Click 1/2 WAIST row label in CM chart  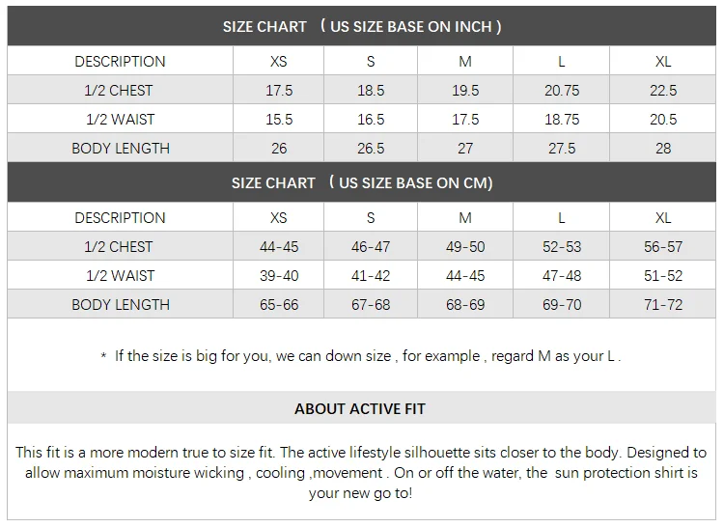click(x=121, y=276)
